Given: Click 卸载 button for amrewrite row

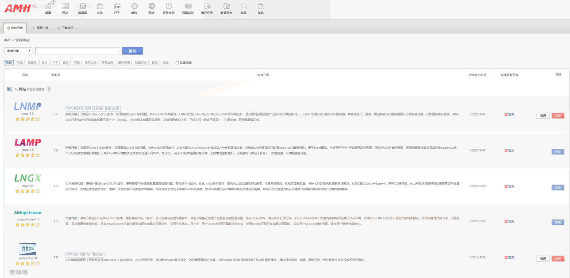Looking at the screenshot, I should tap(558, 259).
